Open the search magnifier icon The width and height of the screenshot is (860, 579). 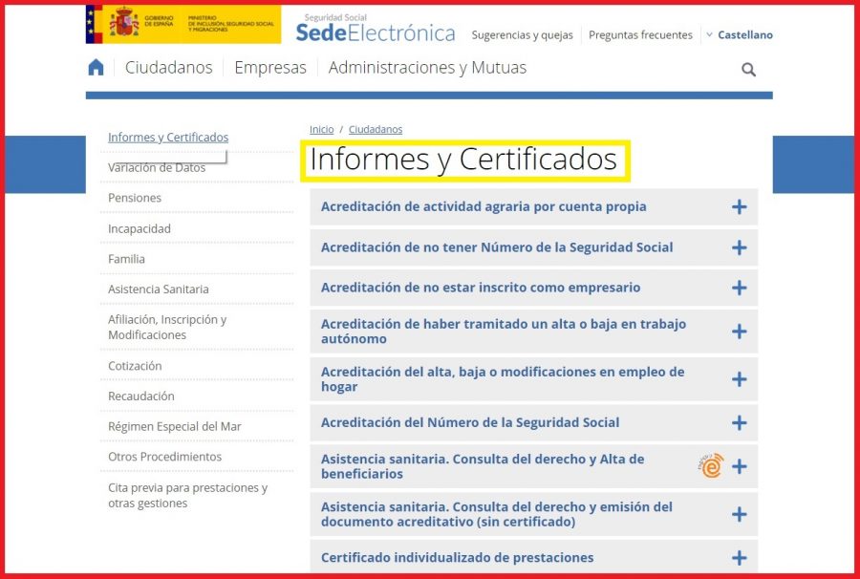[x=748, y=69]
